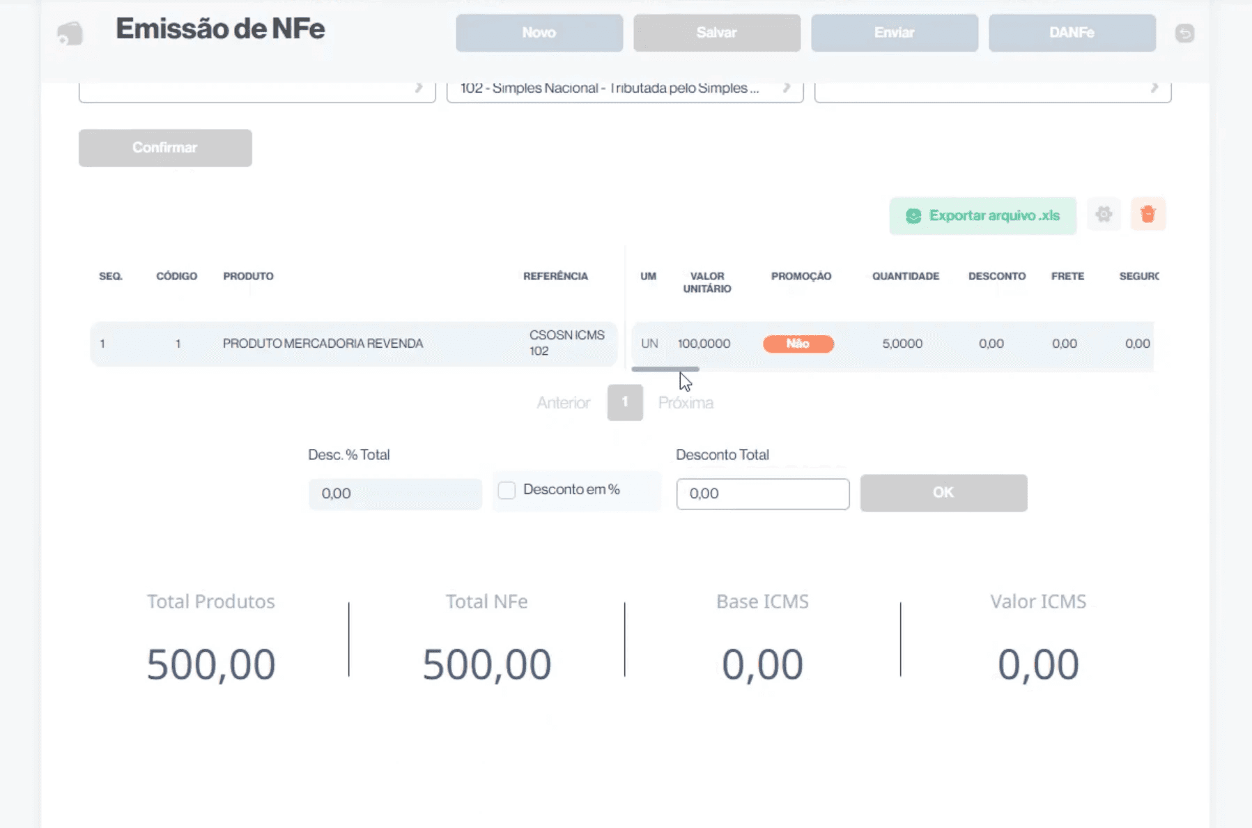Screen dimensions: 1252x828
Task: Click the Salvar button
Action: pos(717,33)
